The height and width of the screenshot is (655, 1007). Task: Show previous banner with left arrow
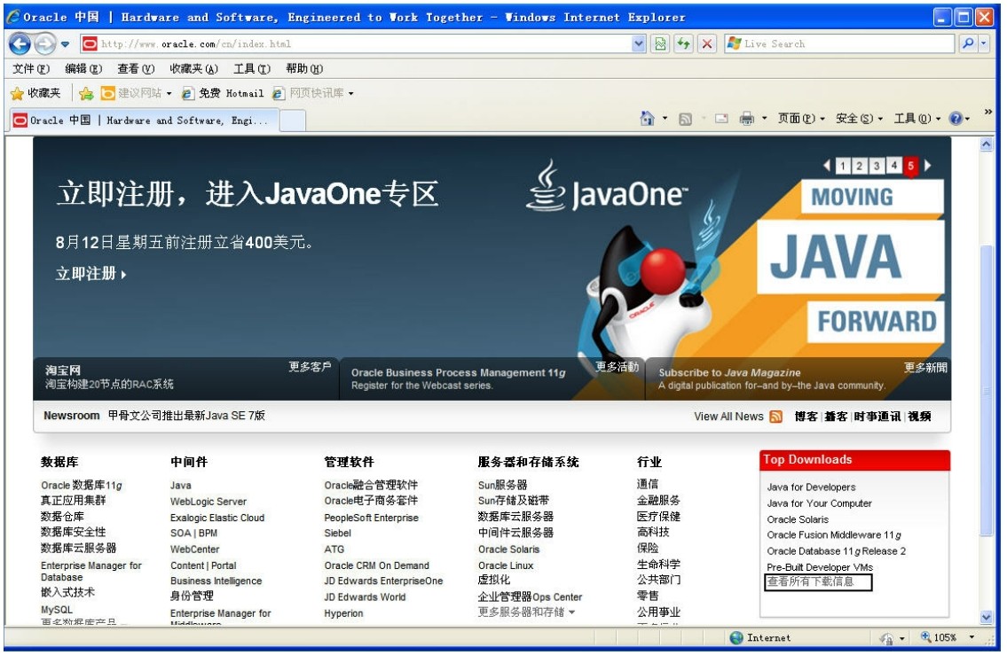pyautogui.click(x=827, y=166)
